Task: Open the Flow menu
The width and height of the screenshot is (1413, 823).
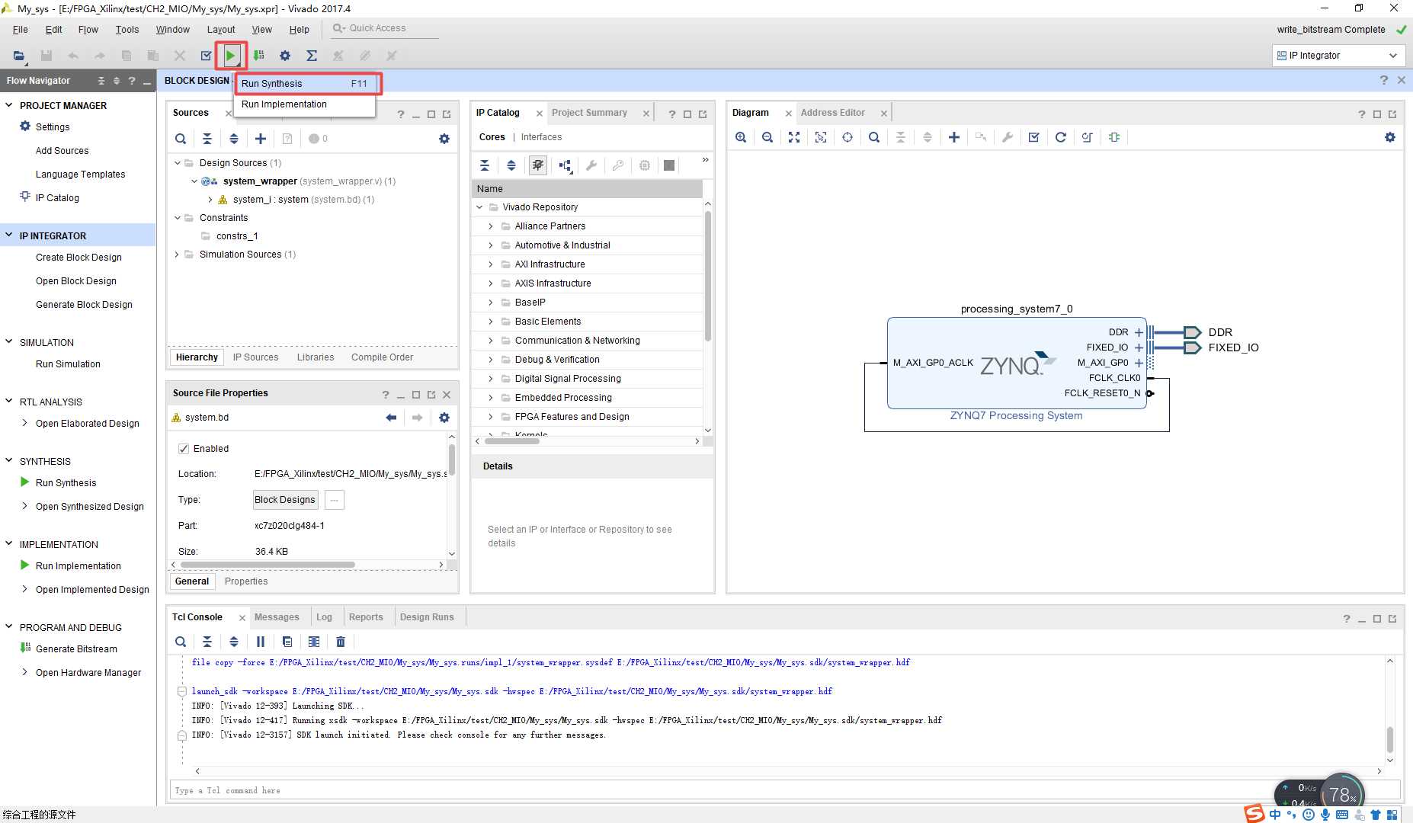Action: pos(88,30)
